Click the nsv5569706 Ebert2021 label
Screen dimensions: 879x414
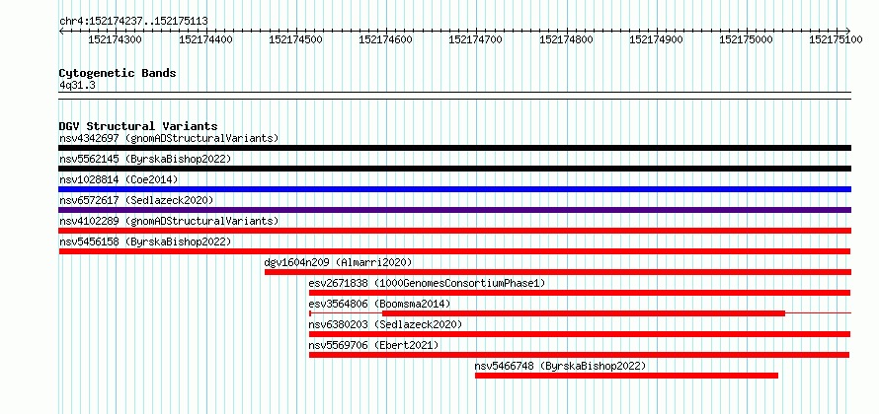373,345
